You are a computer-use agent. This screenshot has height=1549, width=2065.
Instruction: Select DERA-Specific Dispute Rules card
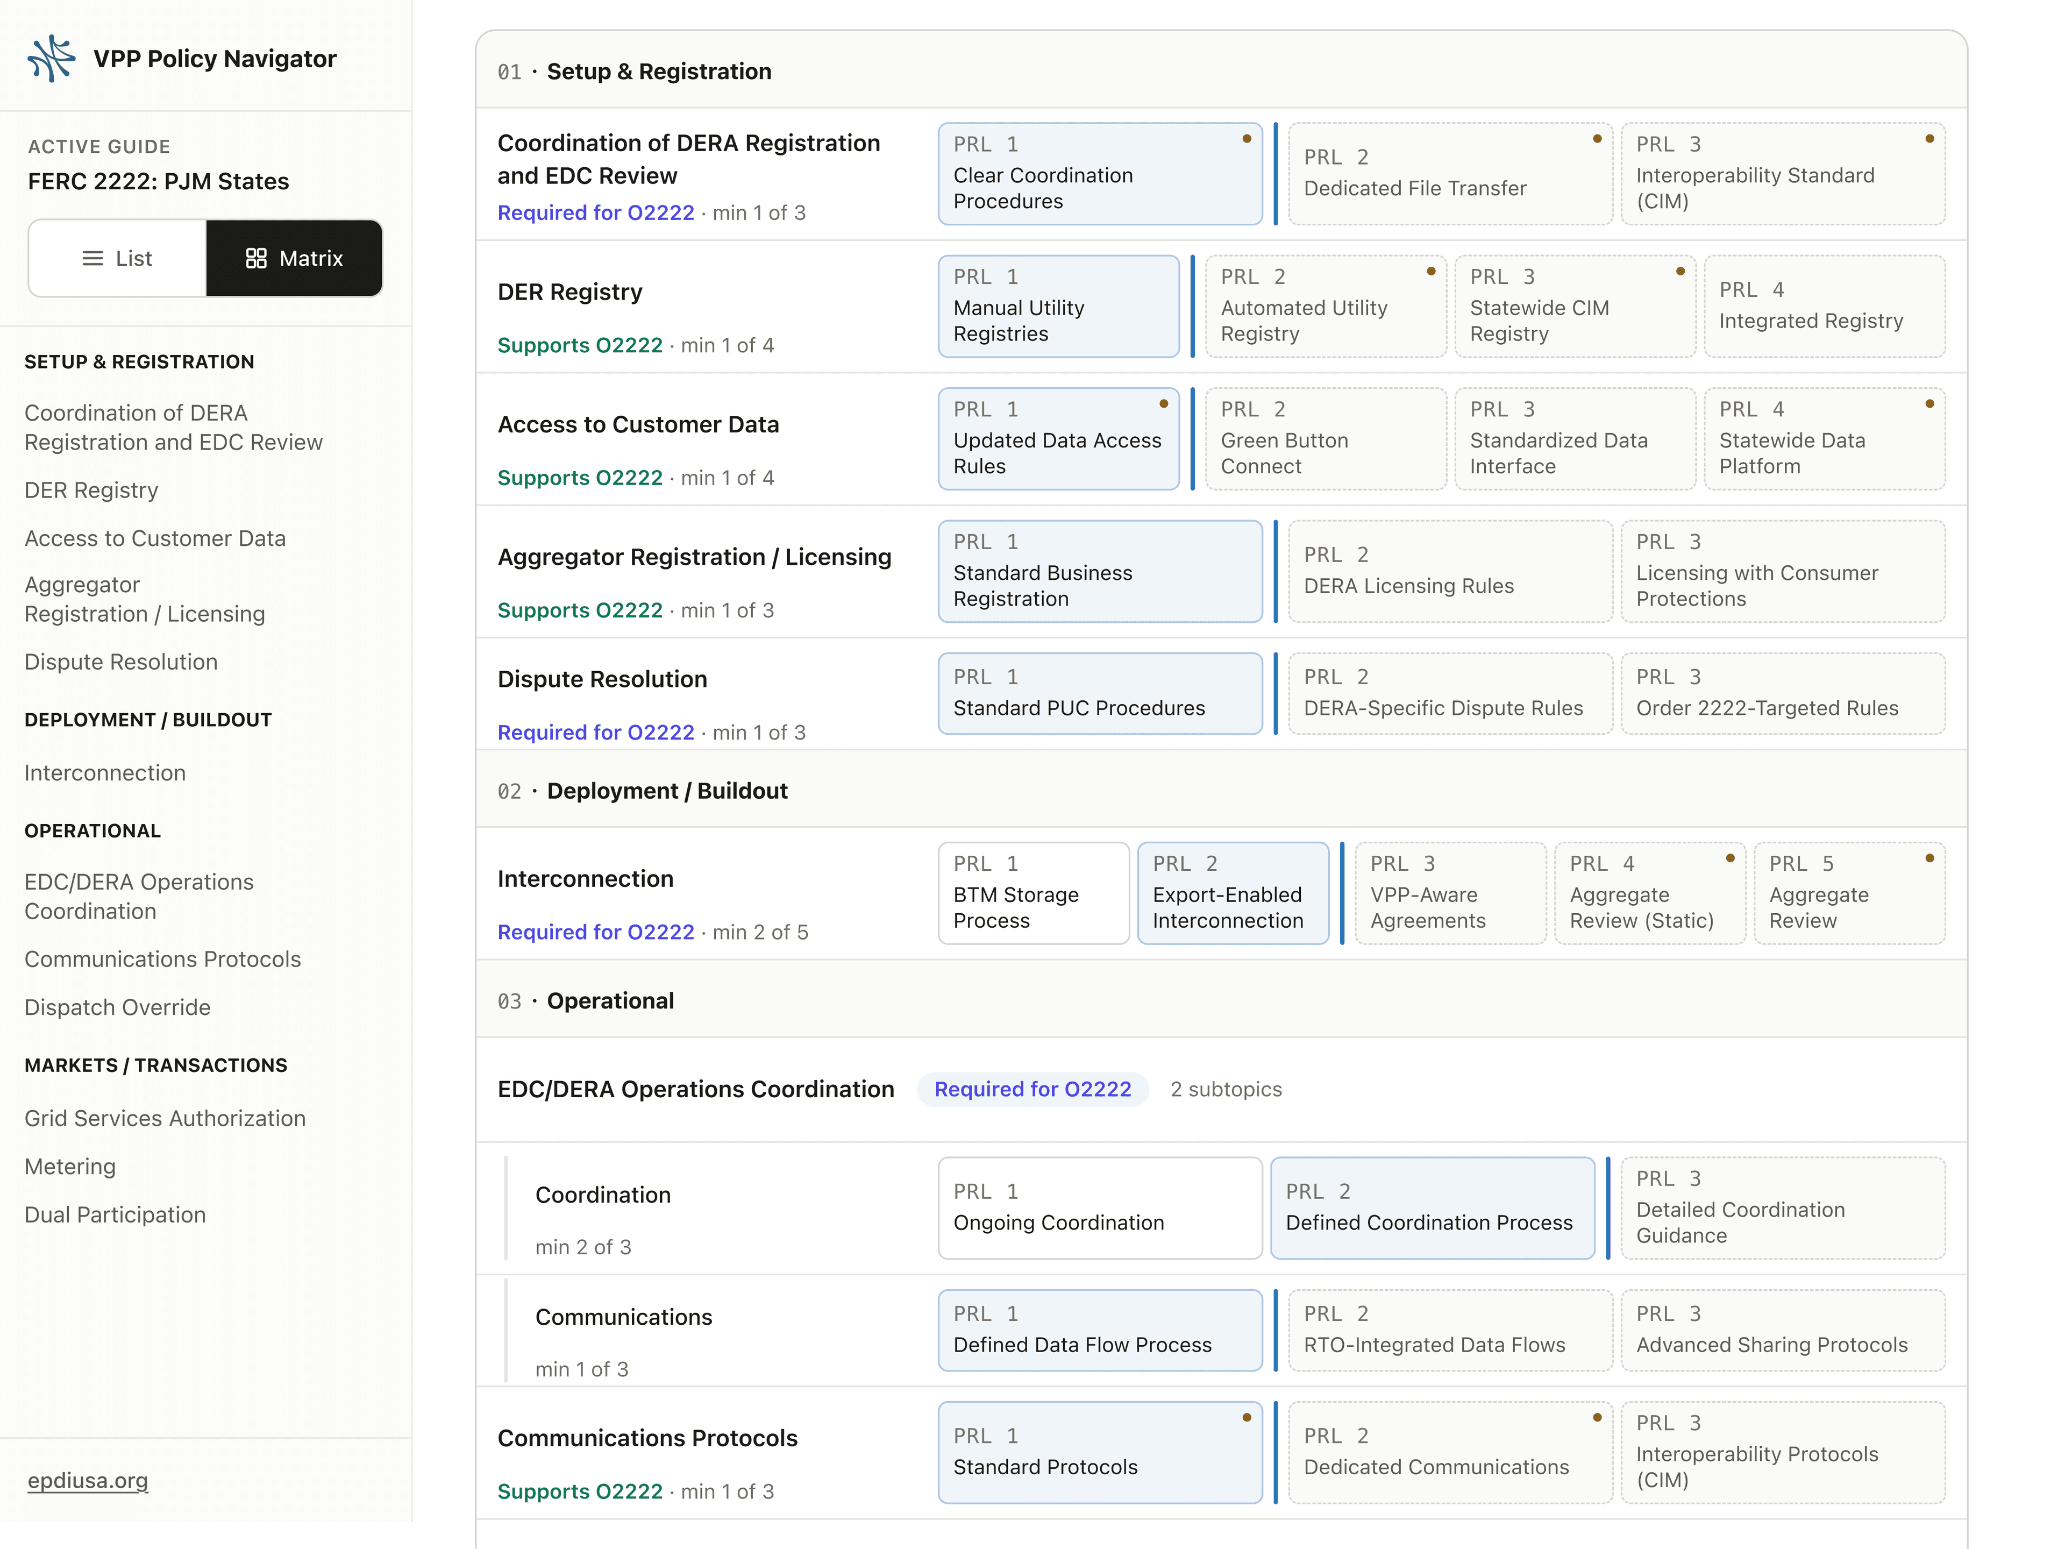point(1450,694)
